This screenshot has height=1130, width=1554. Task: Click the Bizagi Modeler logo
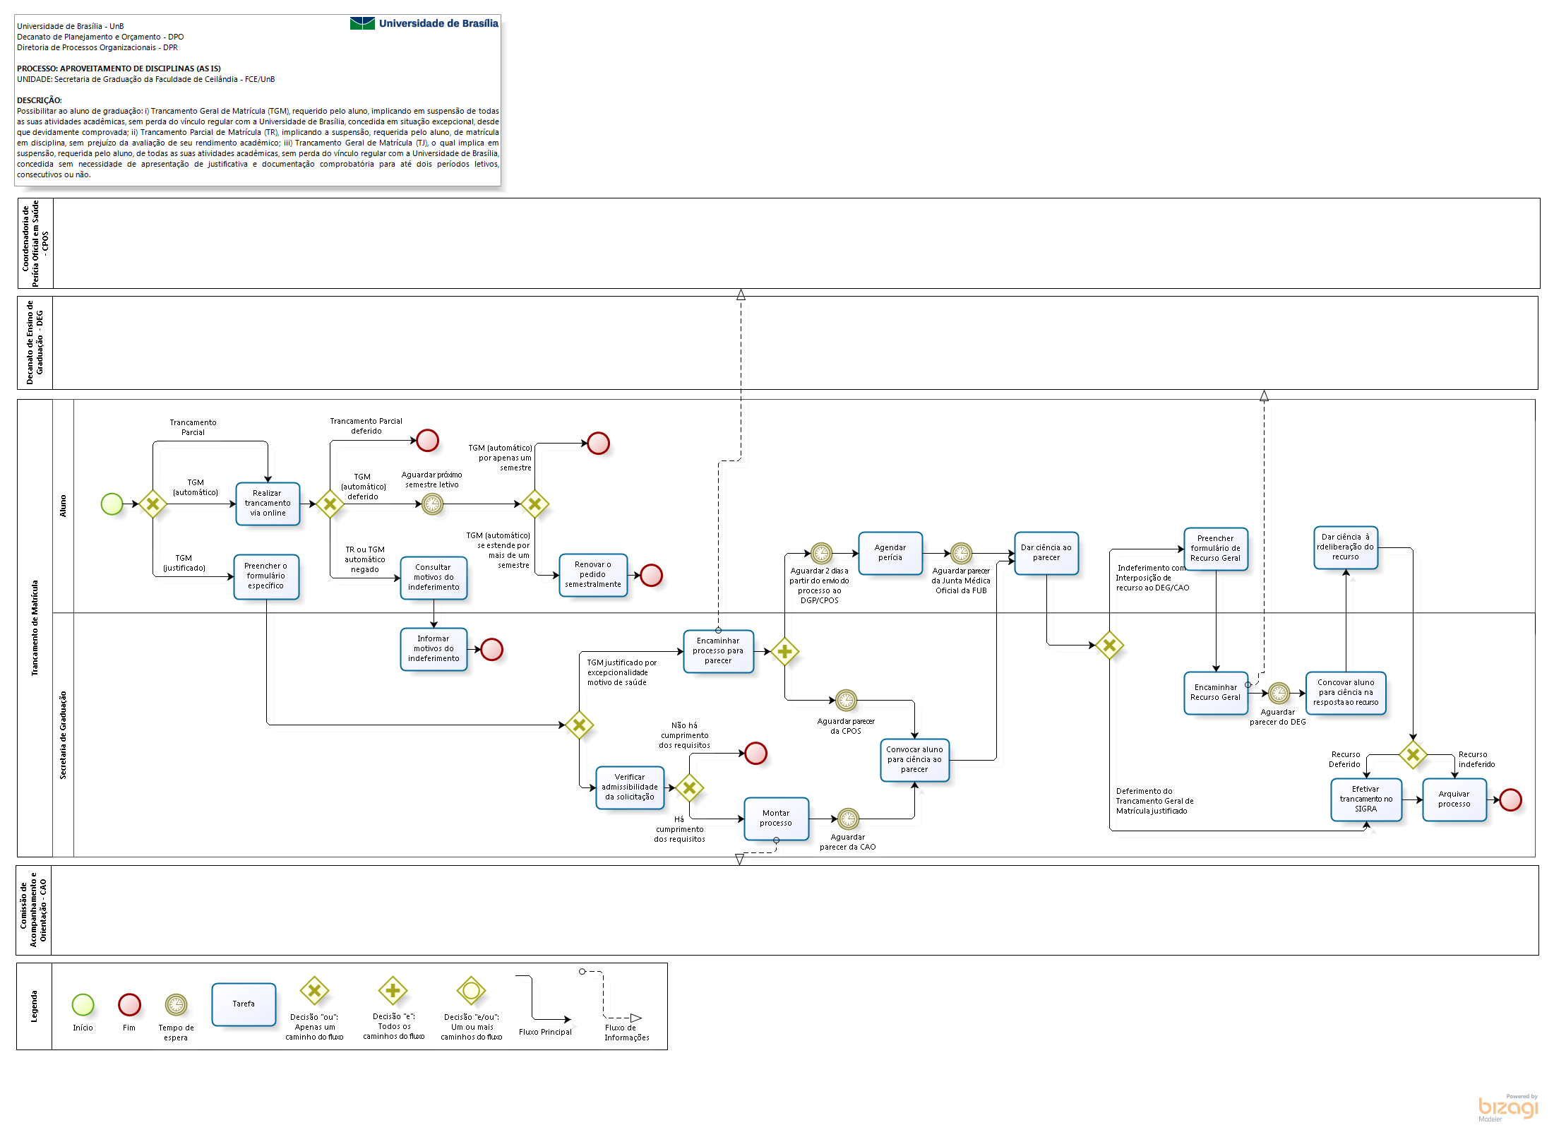[x=1508, y=1108]
